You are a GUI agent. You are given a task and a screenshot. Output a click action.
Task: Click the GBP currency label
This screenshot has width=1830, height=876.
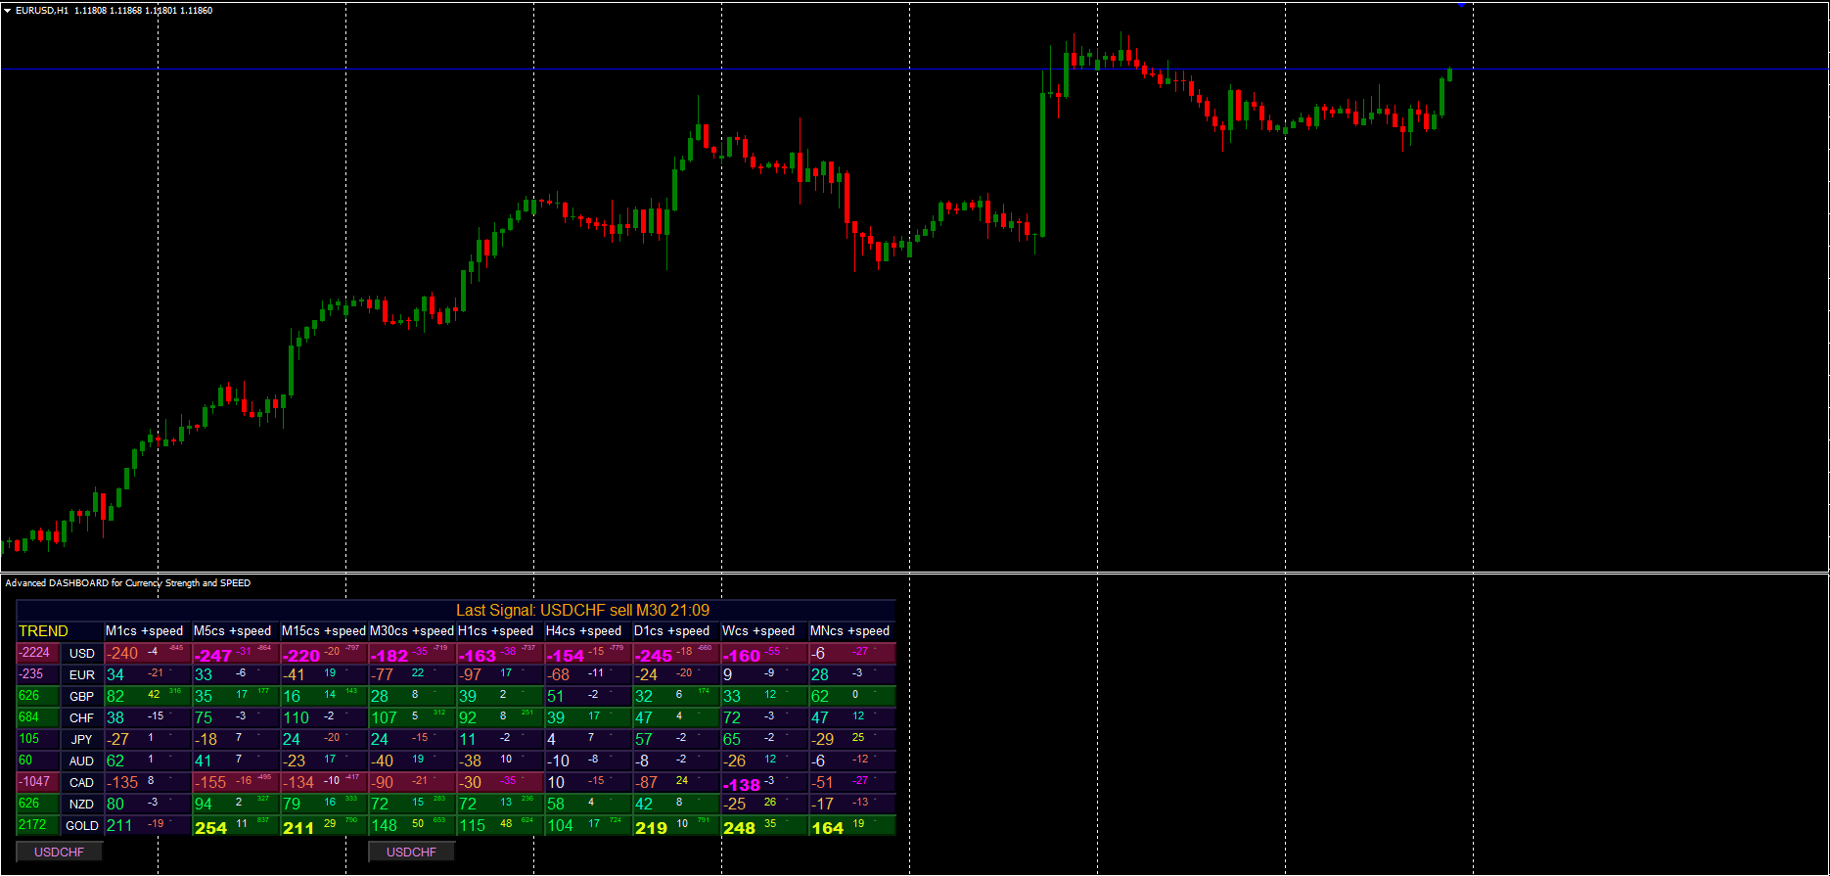click(x=82, y=697)
